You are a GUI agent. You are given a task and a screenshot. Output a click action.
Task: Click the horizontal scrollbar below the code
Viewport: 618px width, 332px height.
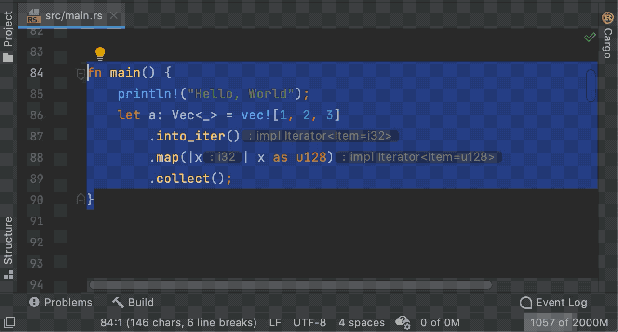pyautogui.click(x=289, y=284)
